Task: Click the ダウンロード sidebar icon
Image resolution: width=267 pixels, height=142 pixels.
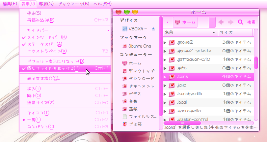Action: [125, 79]
